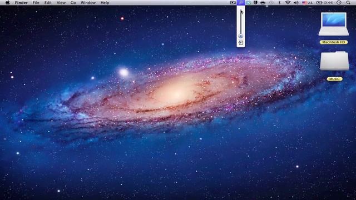Open the Edit menu
Screen dimensions: 356x200
(x=48, y=3)
